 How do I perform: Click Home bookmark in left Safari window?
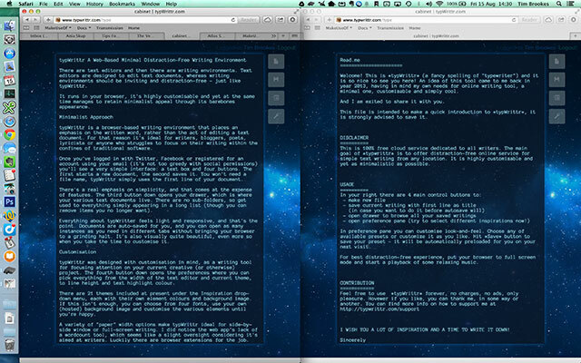(x=133, y=28)
